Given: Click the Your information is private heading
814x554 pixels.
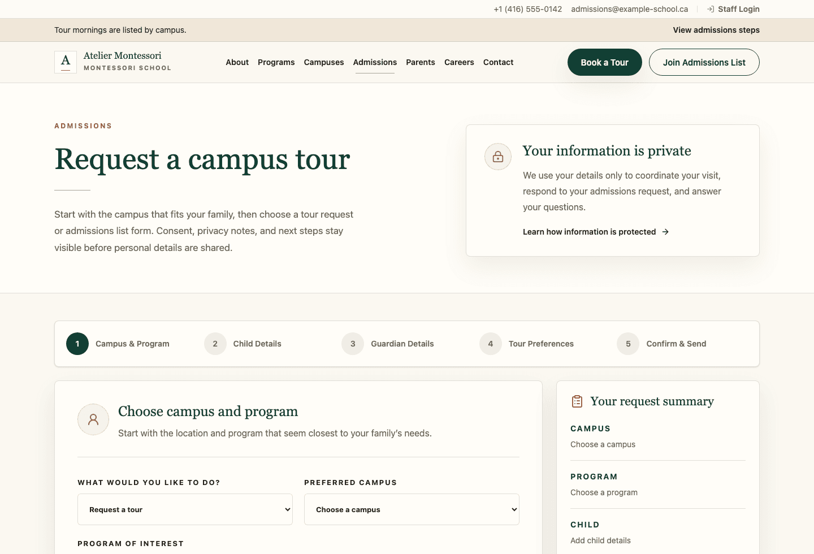Looking at the screenshot, I should [x=607, y=151].
